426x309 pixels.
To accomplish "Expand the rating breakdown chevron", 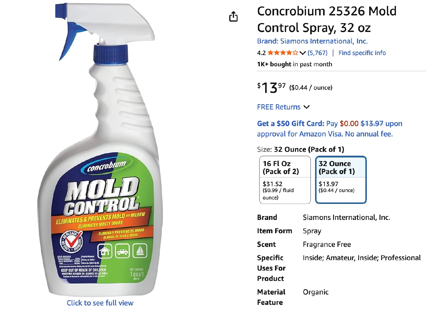I will pos(302,53).
